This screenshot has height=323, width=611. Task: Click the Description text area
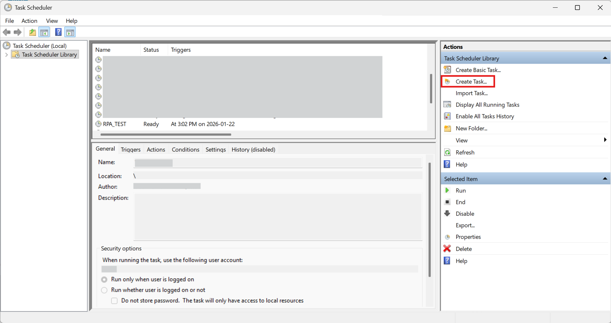(x=278, y=217)
